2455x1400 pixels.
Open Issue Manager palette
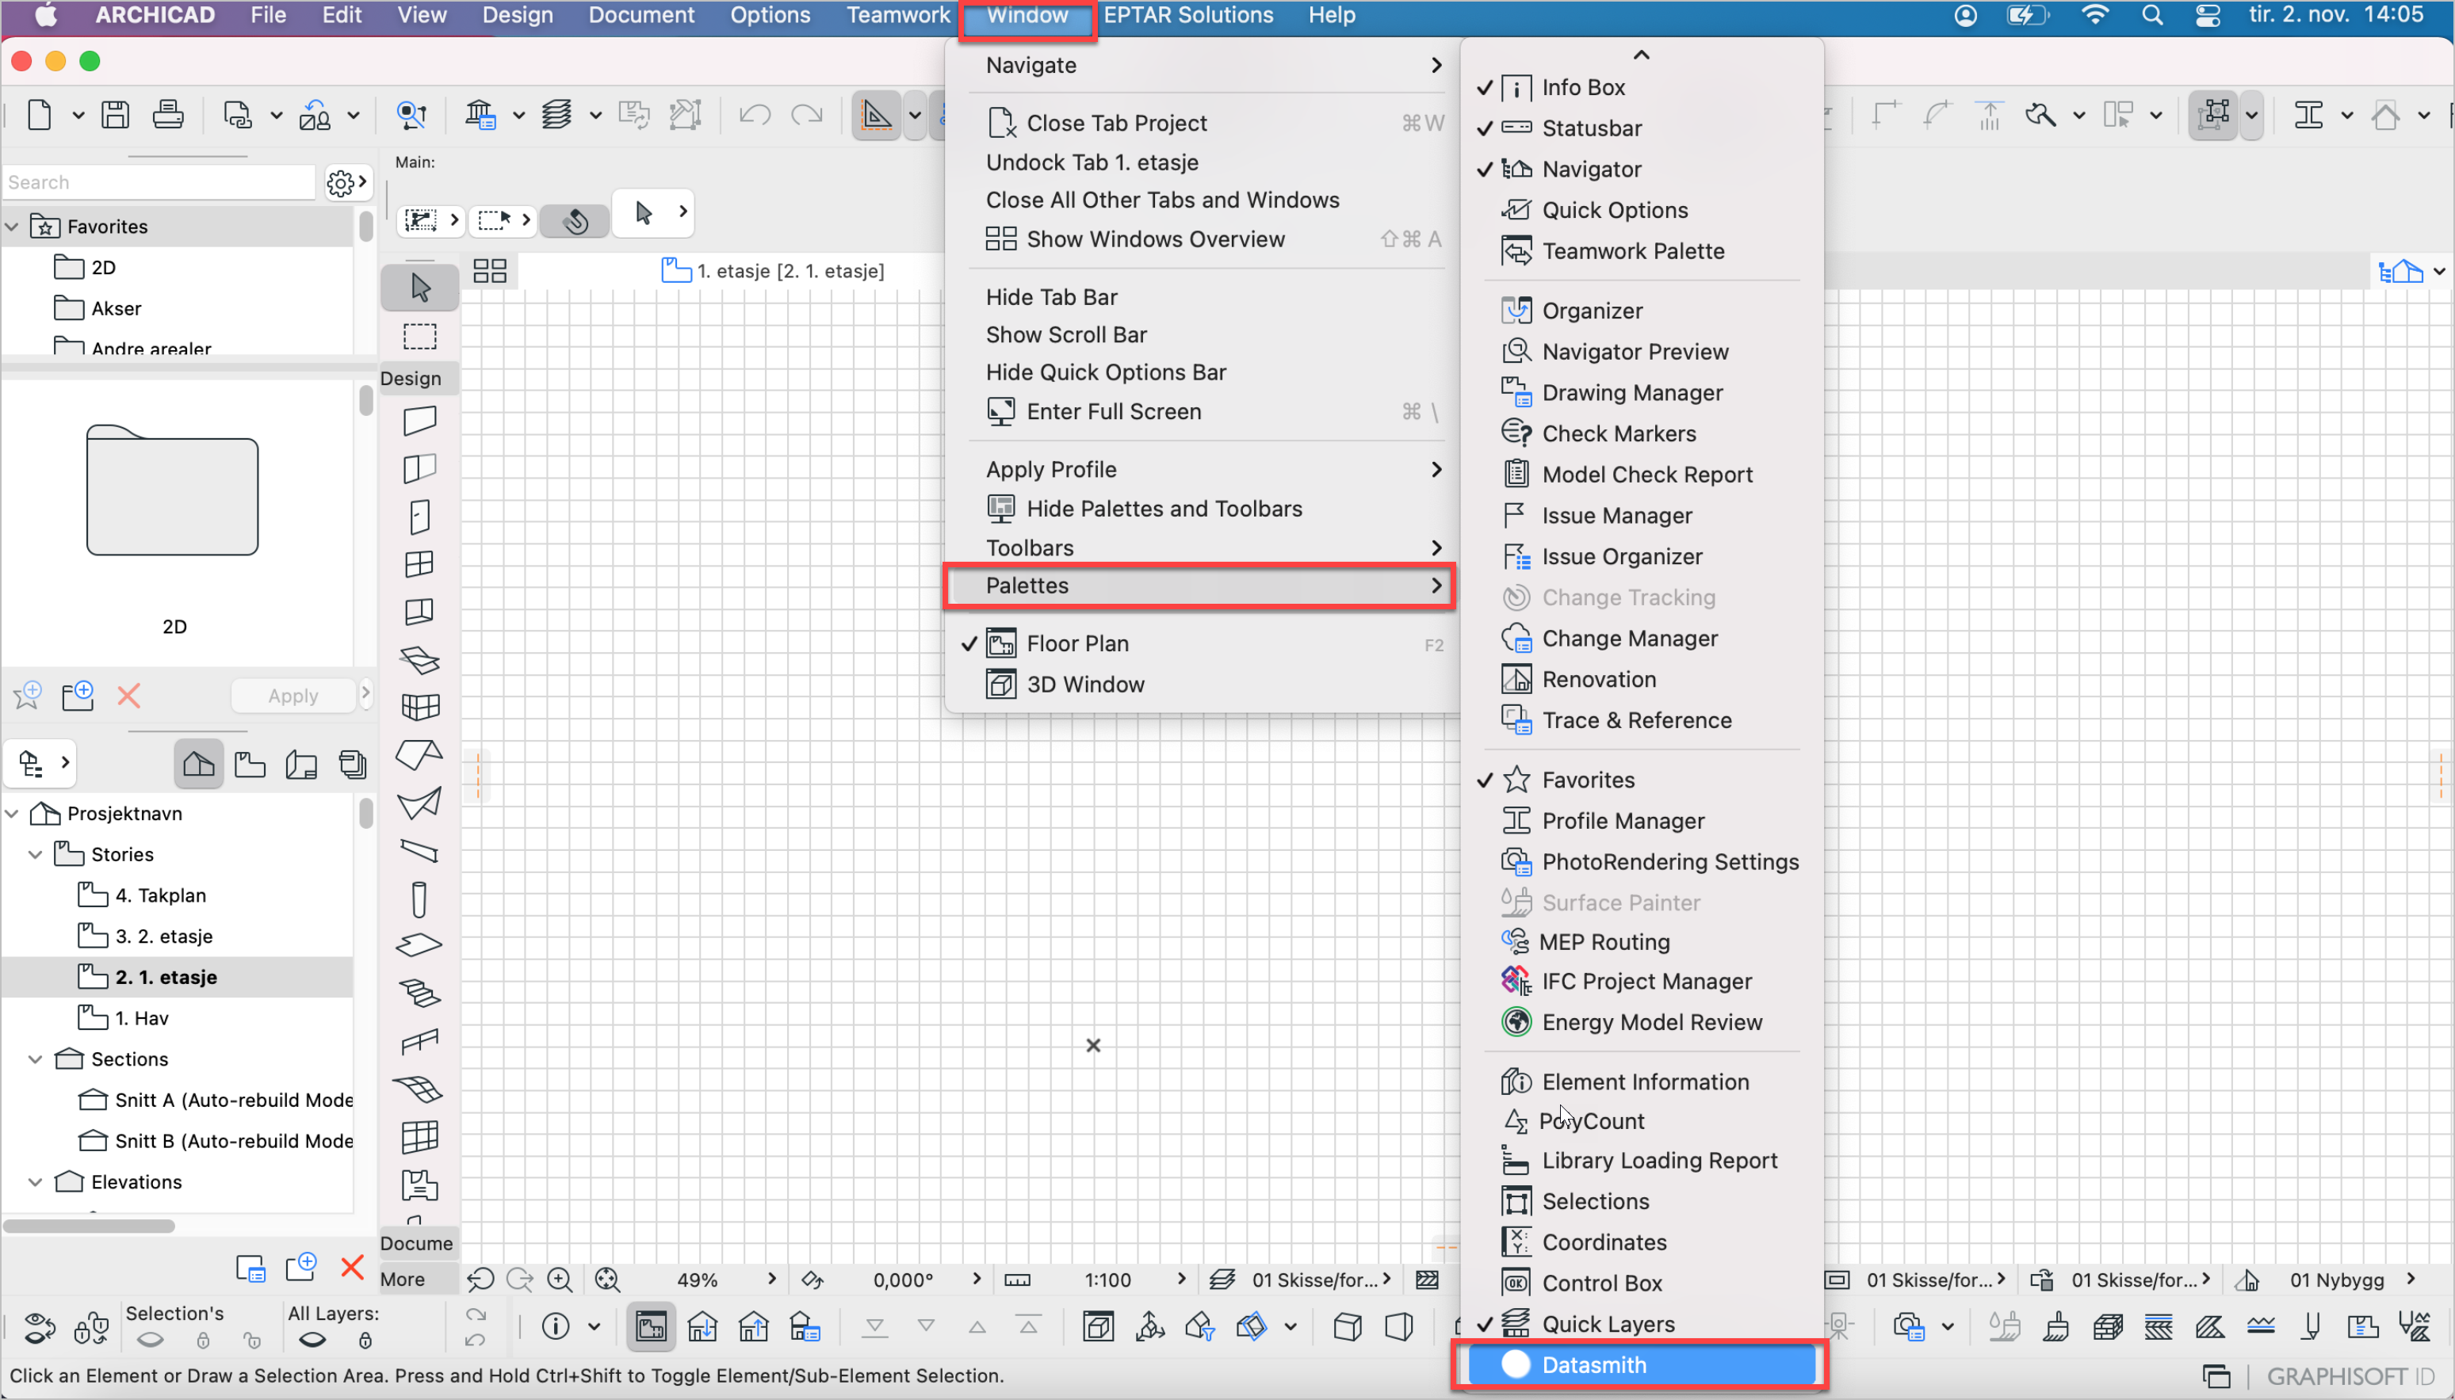coord(1618,515)
